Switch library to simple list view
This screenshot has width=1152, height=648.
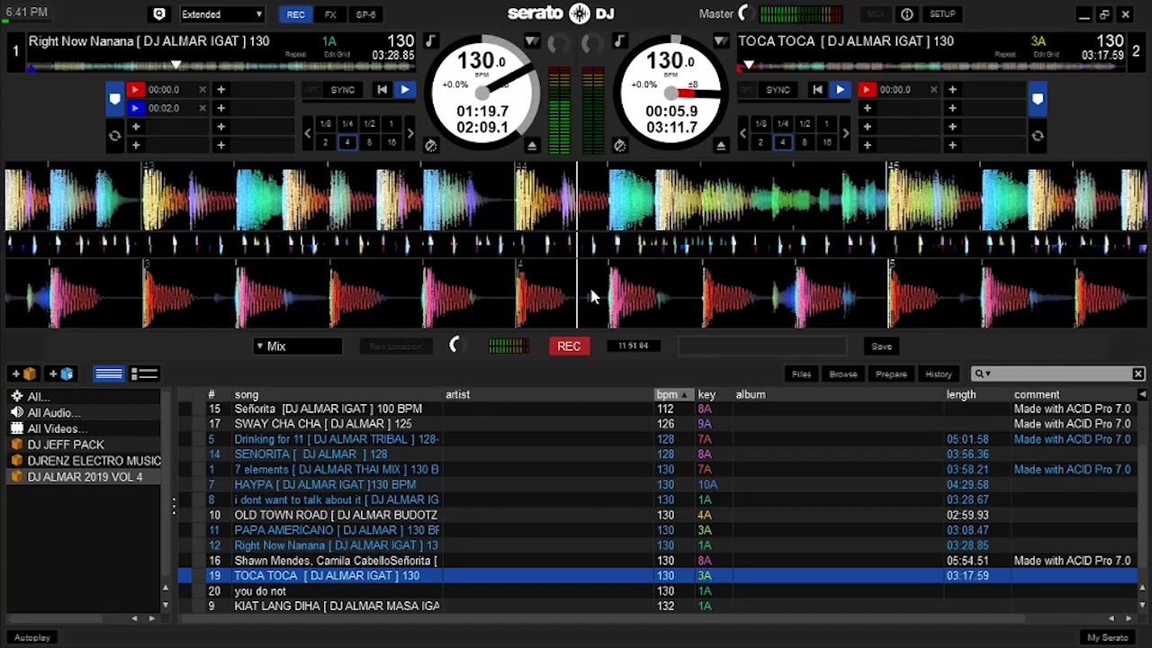pyautogui.click(x=109, y=373)
